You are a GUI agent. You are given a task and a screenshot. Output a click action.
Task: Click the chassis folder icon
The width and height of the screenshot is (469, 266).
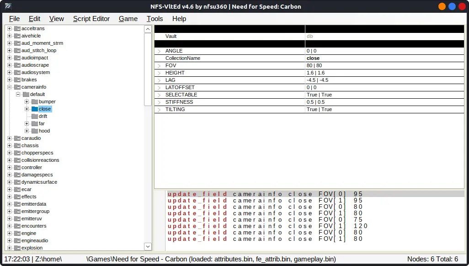(17, 146)
